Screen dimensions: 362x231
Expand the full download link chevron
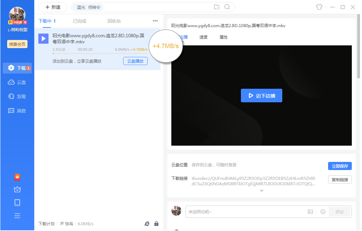262,191
